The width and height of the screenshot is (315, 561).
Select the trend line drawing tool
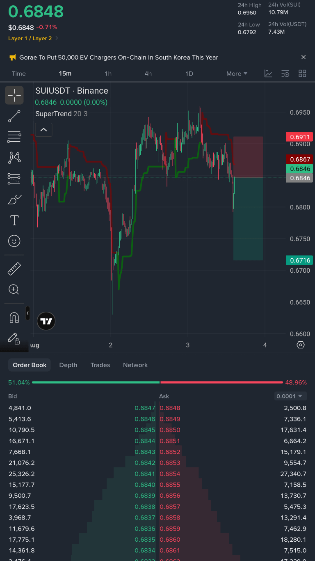tap(14, 116)
